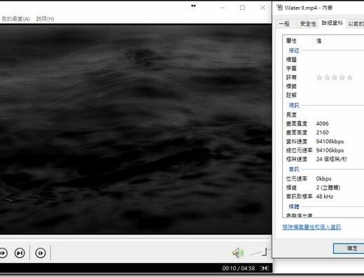
Task: Mute audio with the speaker icon
Action: 238,253
